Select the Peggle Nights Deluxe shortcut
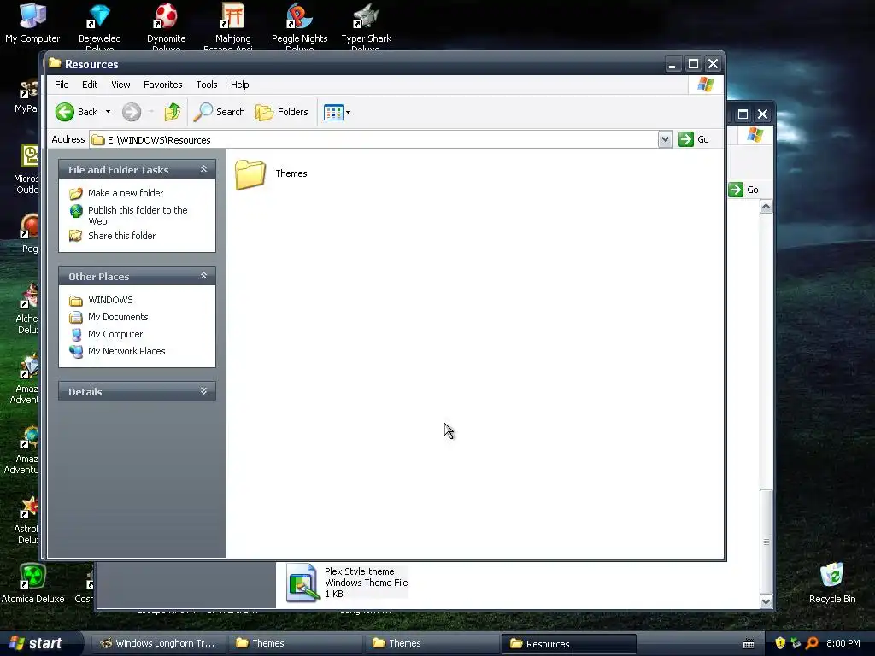This screenshot has height=656, width=875. 300,25
